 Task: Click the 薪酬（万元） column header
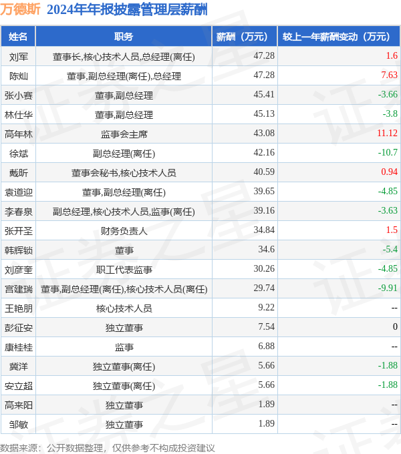pos(245,37)
